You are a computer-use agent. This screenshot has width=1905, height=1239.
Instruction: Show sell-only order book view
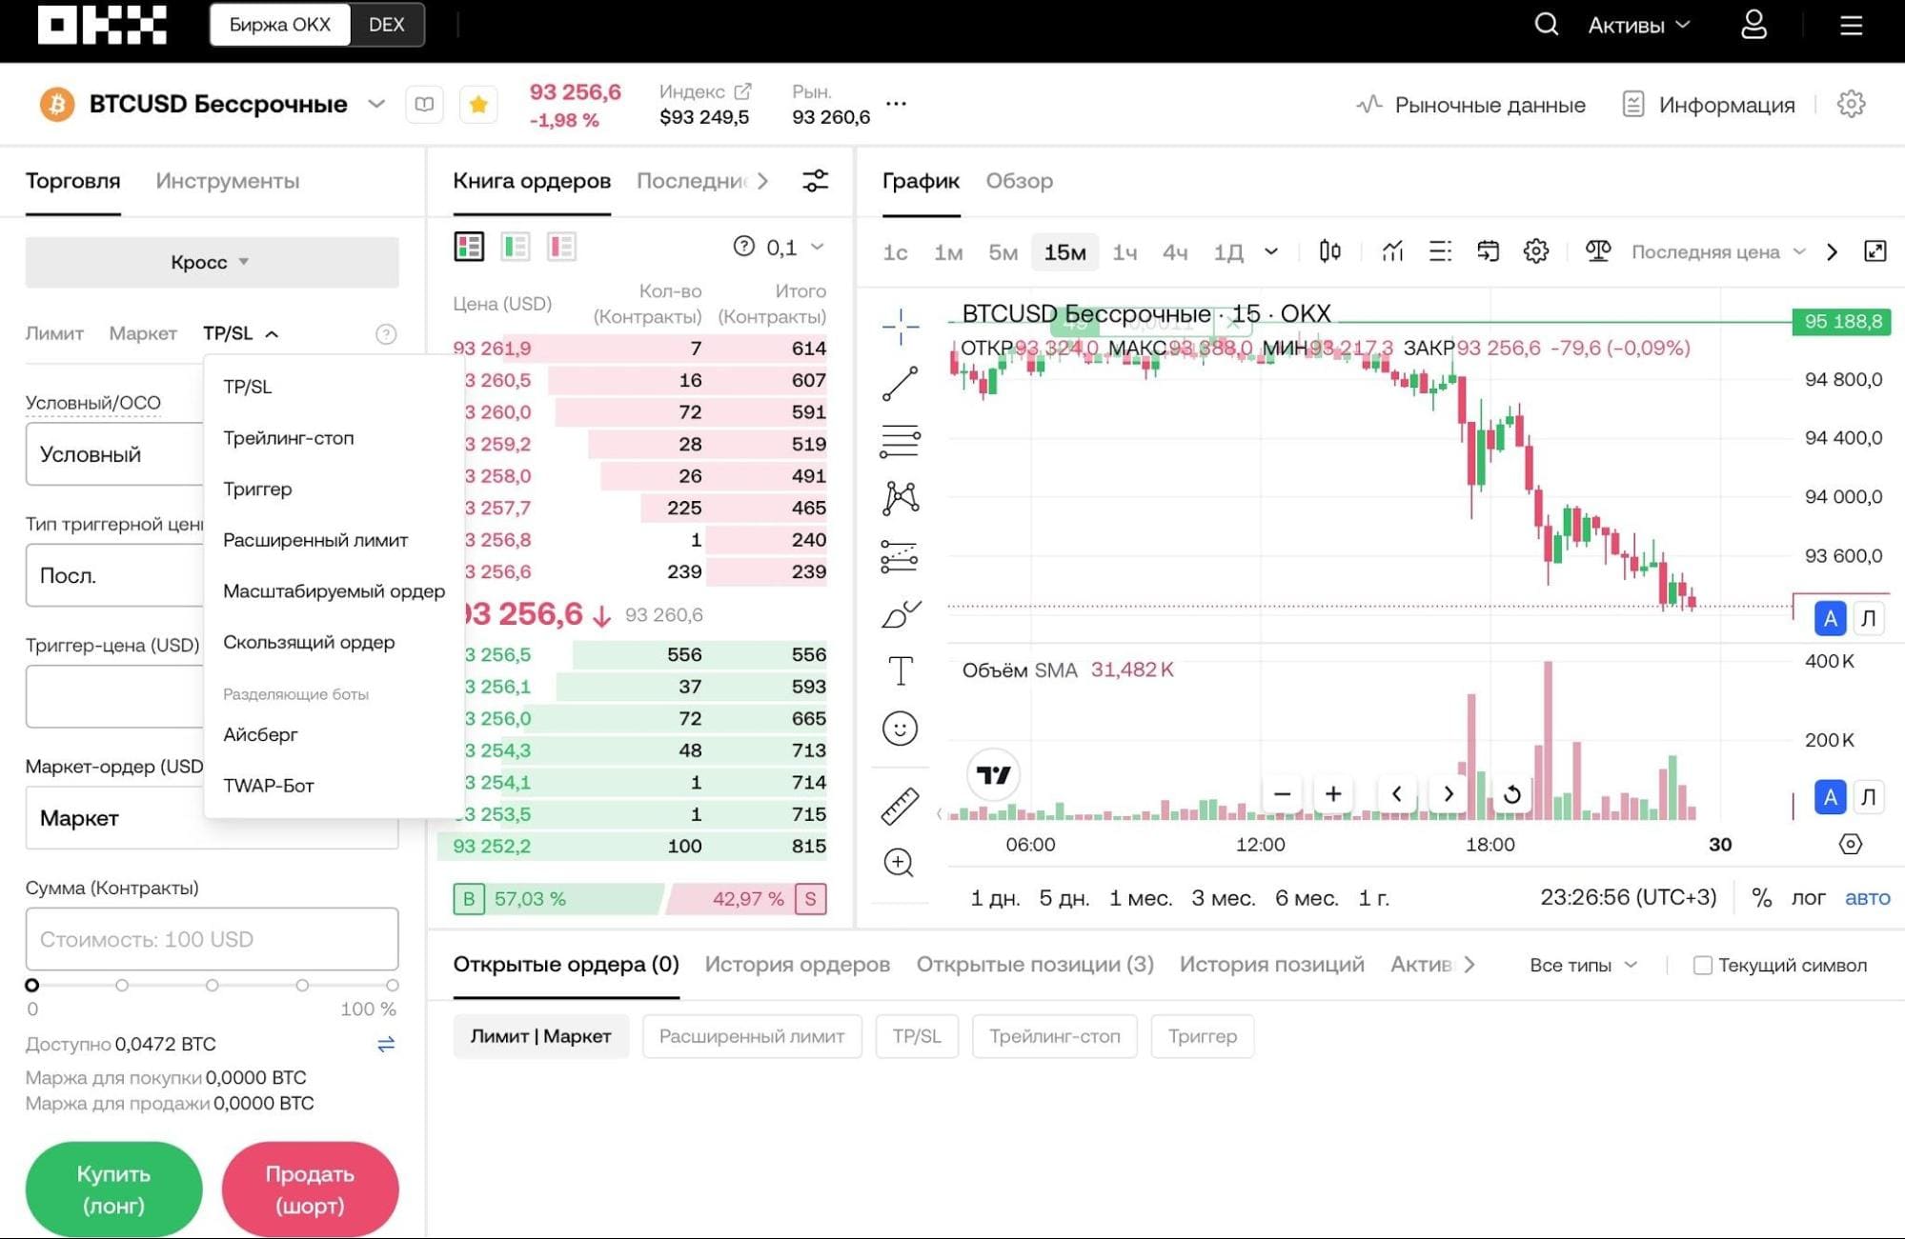point(561,247)
